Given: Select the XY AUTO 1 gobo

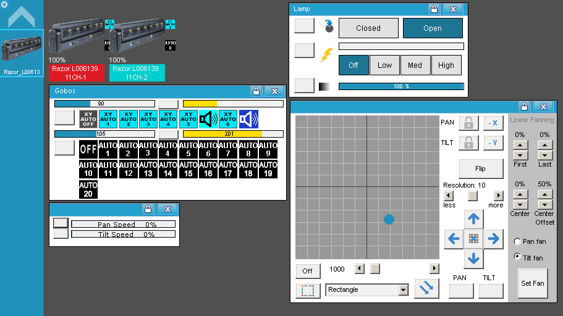Looking at the screenshot, I should pos(108,119).
